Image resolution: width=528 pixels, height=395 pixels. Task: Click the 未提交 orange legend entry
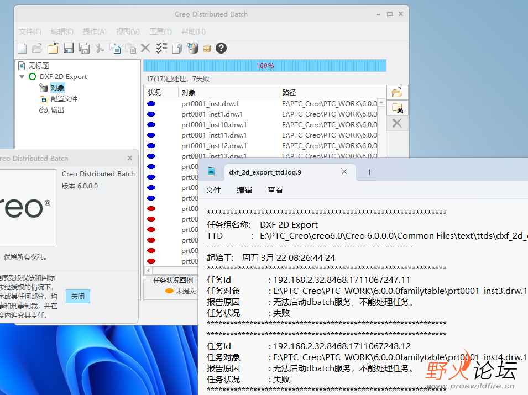click(180, 291)
